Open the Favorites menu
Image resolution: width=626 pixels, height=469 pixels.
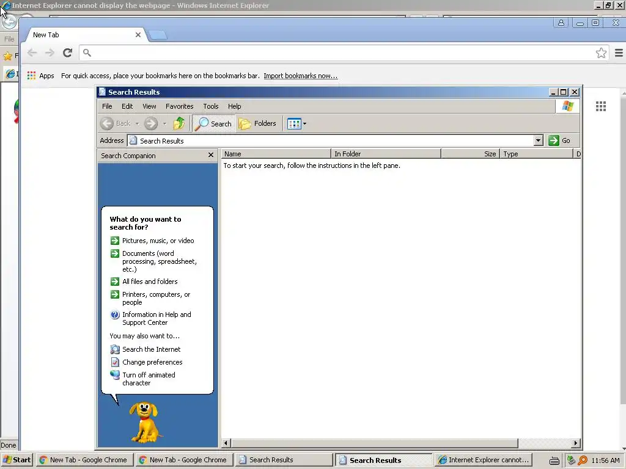pos(179,106)
